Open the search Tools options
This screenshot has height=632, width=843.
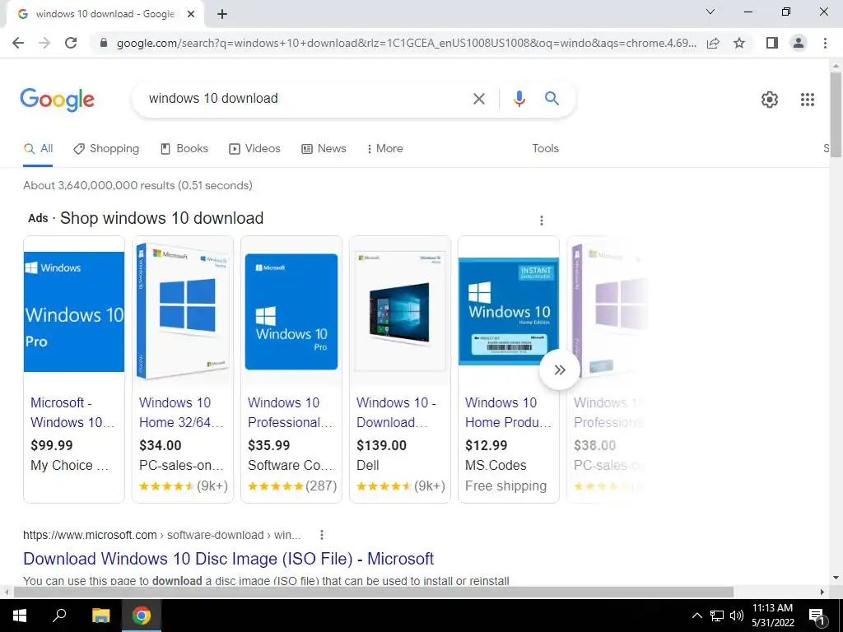point(545,149)
